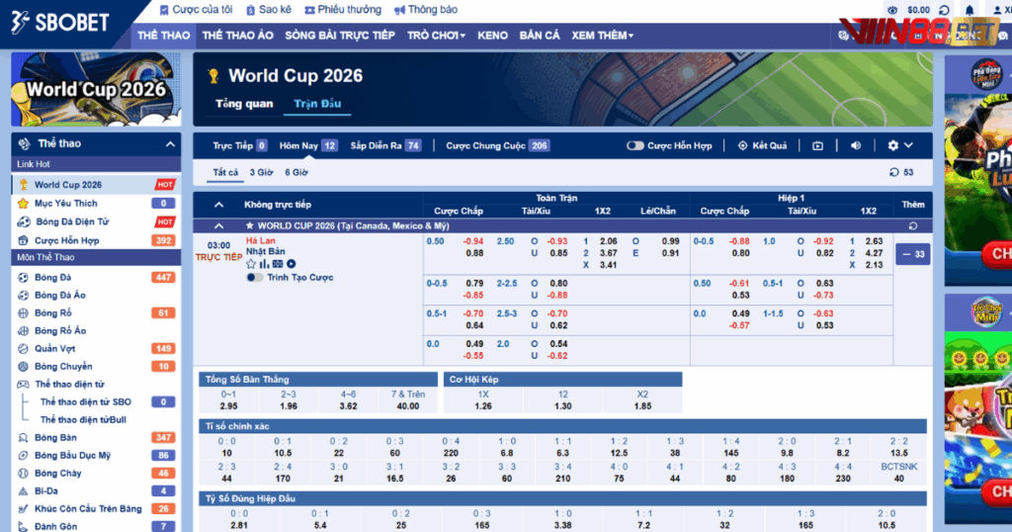Select 3 Giờ time filter
Viewport: 1012px width, 532px height.
pyautogui.click(x=261, y=172)
